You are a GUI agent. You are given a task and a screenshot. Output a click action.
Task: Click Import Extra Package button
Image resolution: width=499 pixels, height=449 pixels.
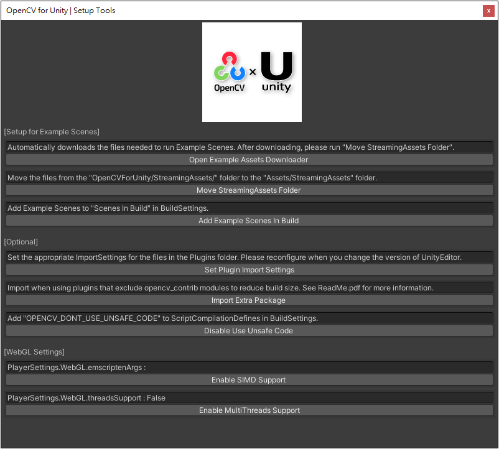[249, 300]
